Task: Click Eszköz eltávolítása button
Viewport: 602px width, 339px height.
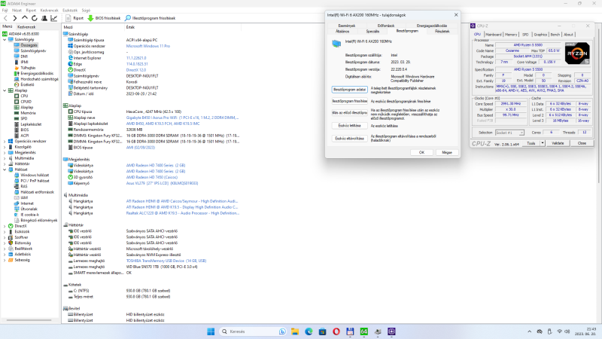Action: click(349, 139)
